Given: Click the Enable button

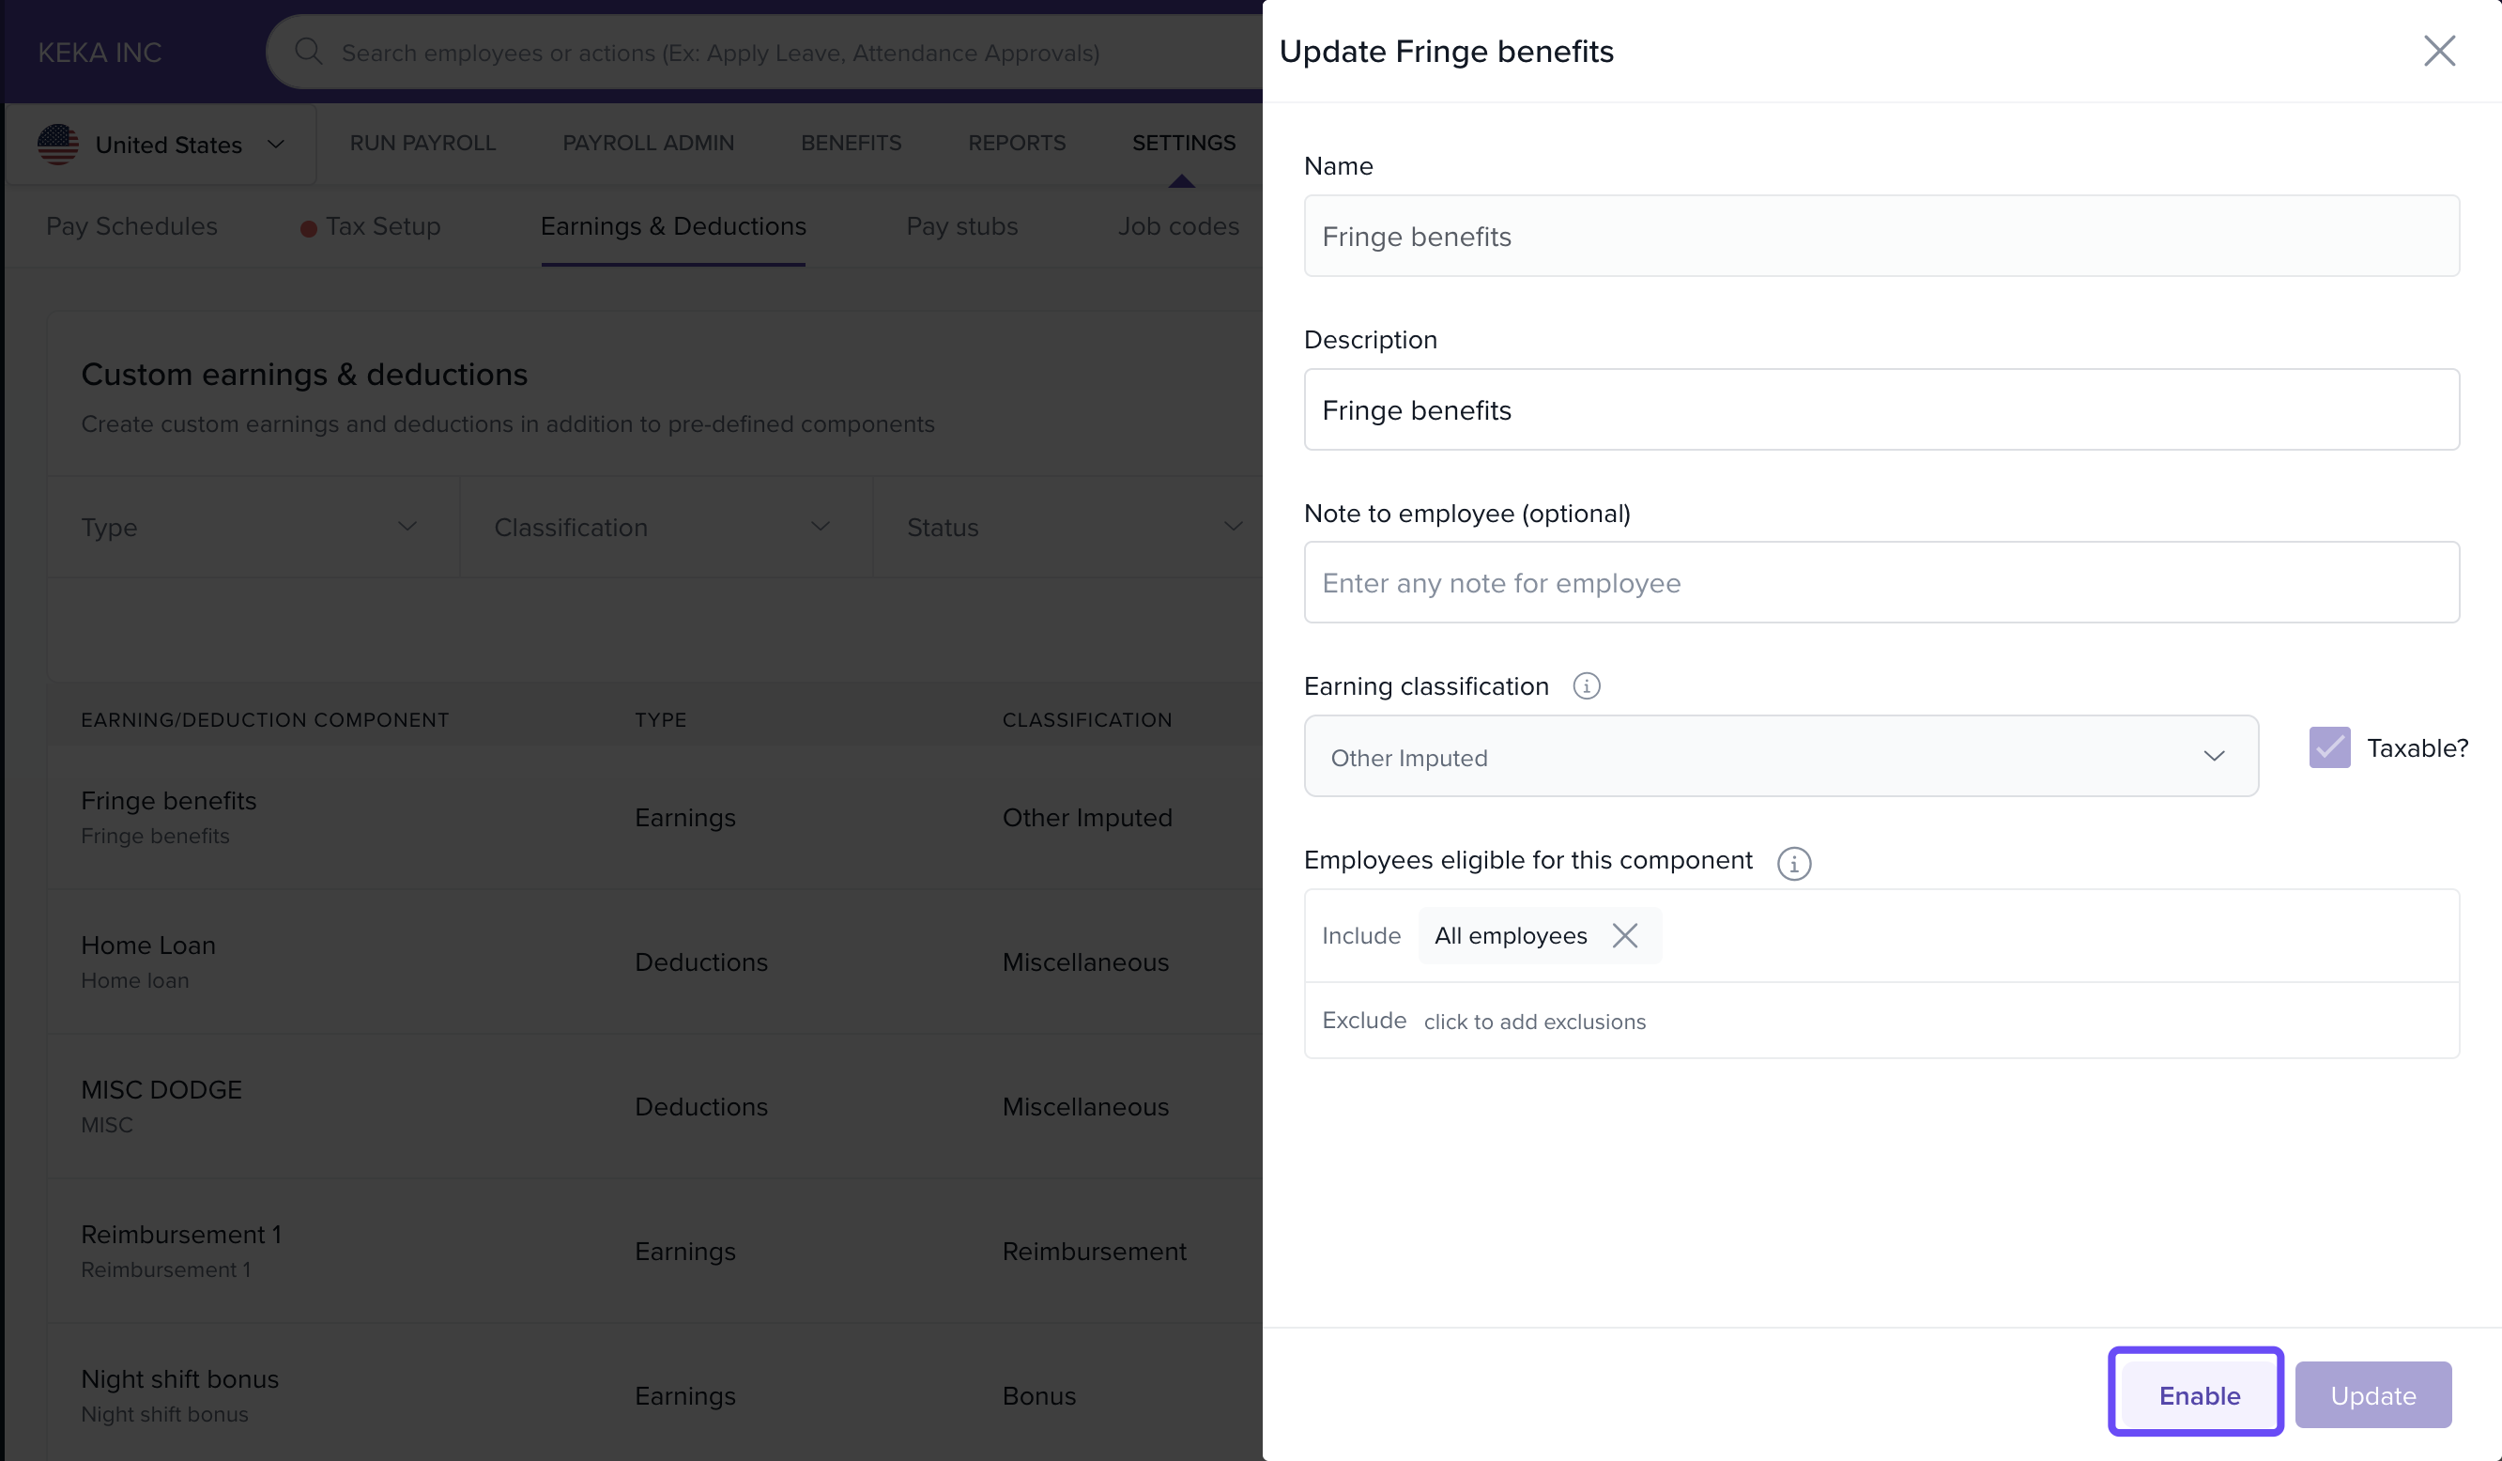Looking at the screenshot, I should click(2197, 1394).
